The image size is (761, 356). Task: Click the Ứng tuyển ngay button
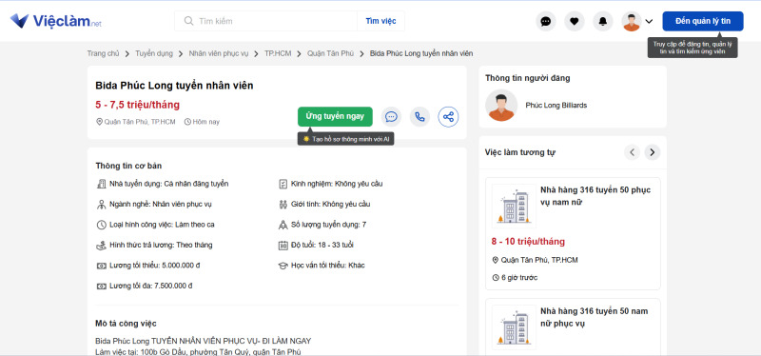pos(335,116)
